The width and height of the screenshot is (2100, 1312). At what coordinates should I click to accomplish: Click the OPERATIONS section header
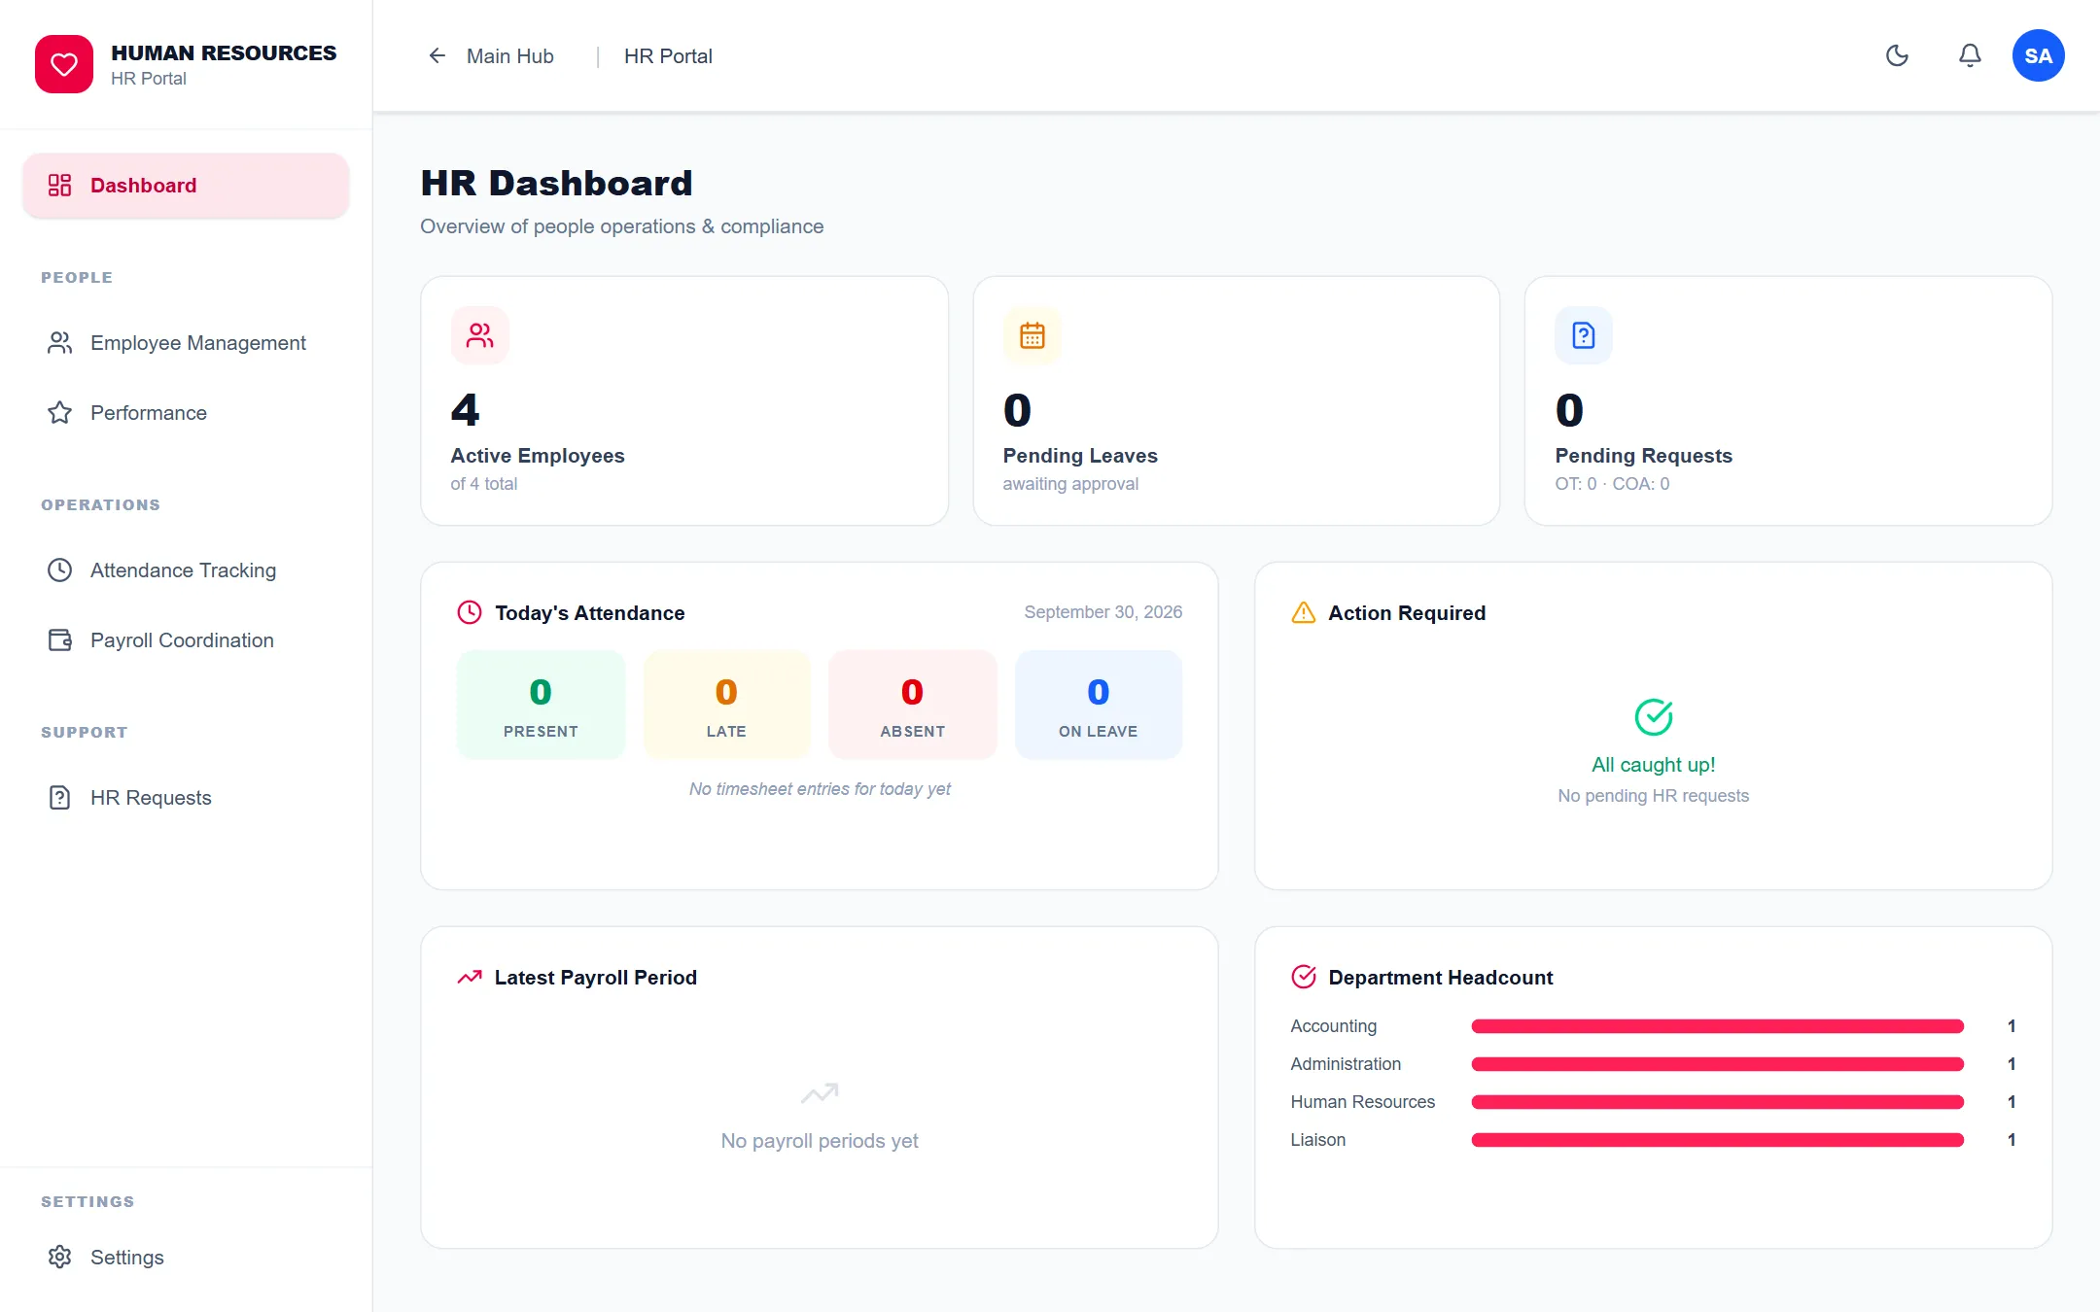coord(100,505)
